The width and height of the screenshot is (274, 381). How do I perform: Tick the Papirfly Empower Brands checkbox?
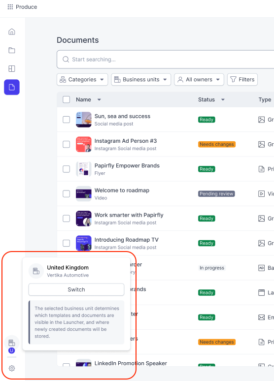click(66, 169)
